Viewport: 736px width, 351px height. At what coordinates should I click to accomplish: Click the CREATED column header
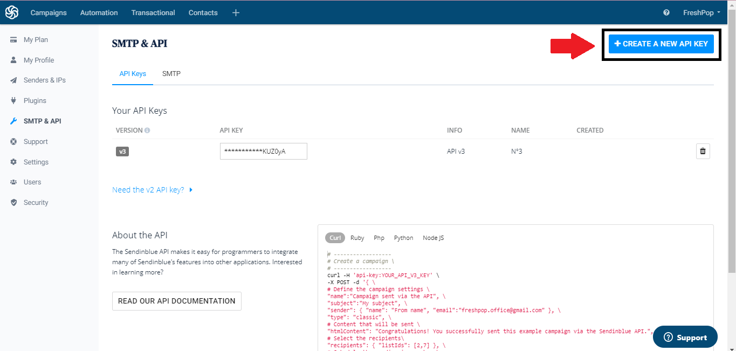590,130
